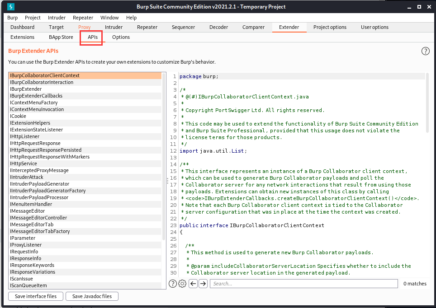Select IHttpRequestResponseWithMarkers in the list
436x308 pixels.
pos(85,157)
